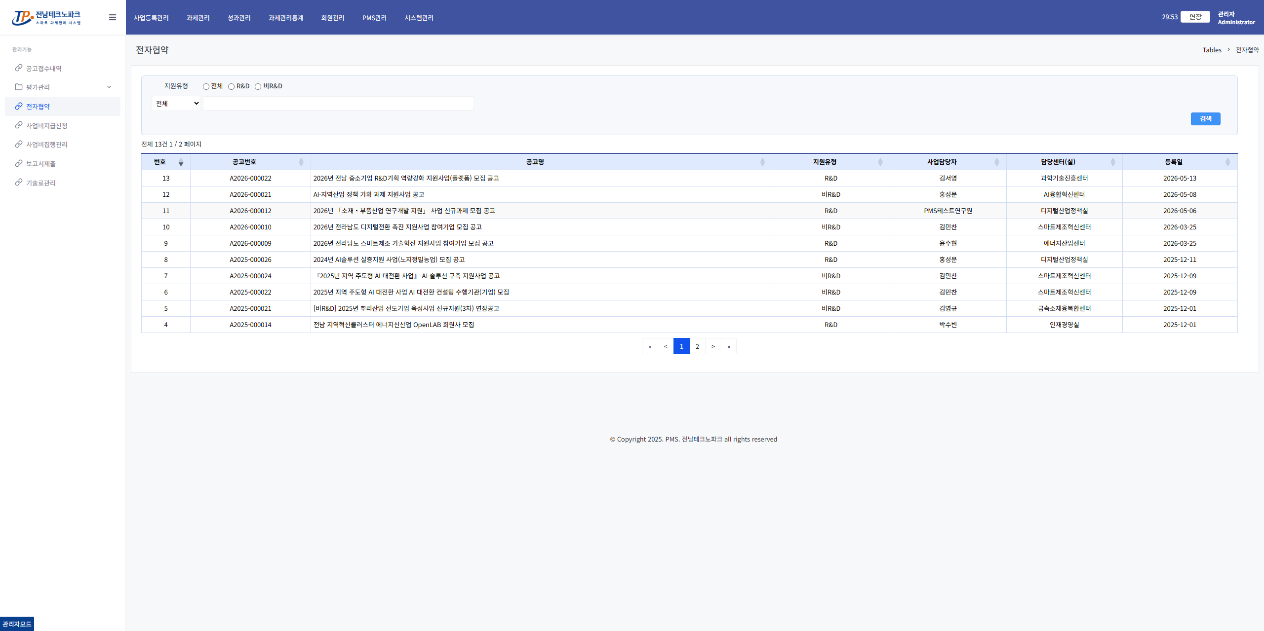The image size is (1264, 631).
Task: Go to page 2 in pagination
Action: [x=697, y=346]
